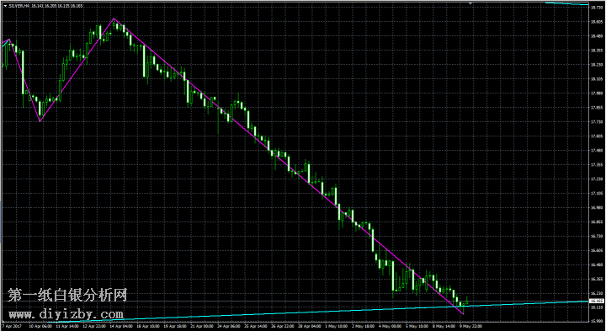Select the chart shift marker on top edge
Viewport: 606px width, 331px height.
470,3
